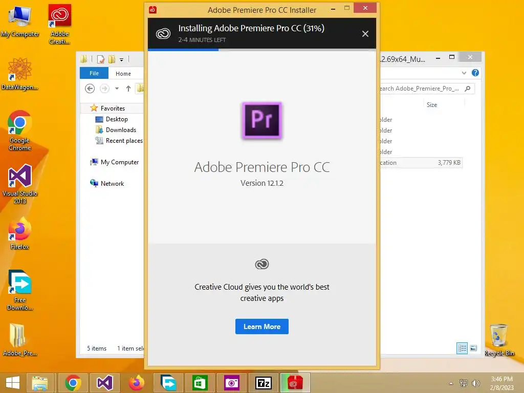
Task: Switch to large icons view in Explorer
Action: point(473,348)
